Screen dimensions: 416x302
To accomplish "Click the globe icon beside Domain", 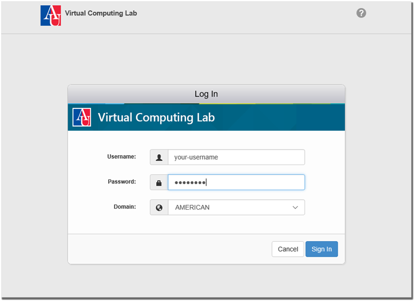I will tap(159, 207).
